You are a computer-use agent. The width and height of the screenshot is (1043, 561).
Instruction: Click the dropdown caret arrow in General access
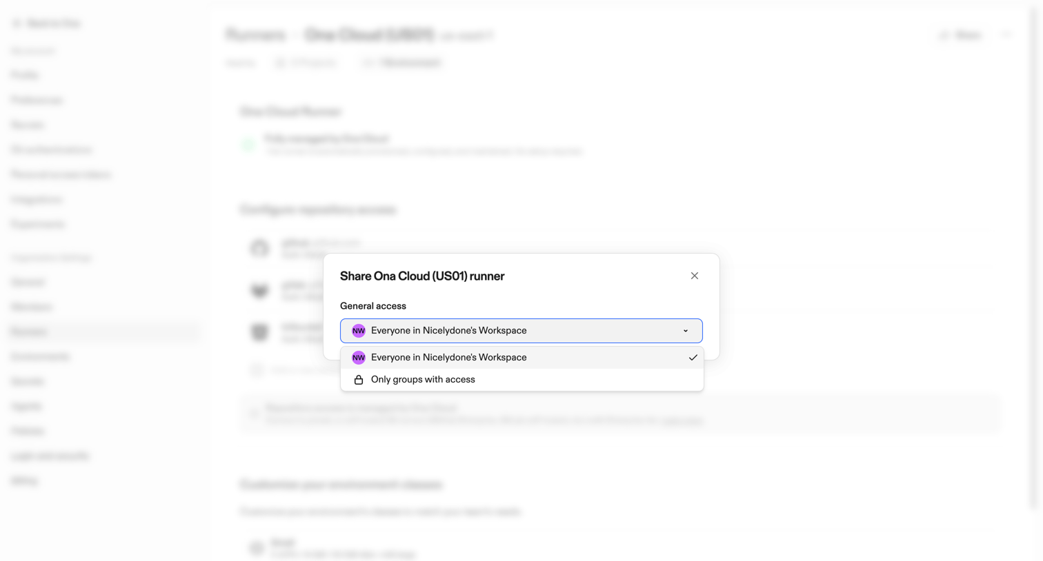point(686,331)
